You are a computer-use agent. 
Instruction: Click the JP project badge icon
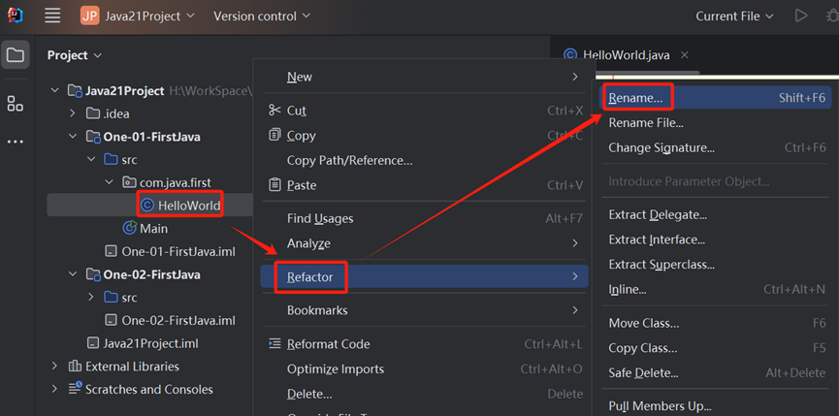click(90, 16)
